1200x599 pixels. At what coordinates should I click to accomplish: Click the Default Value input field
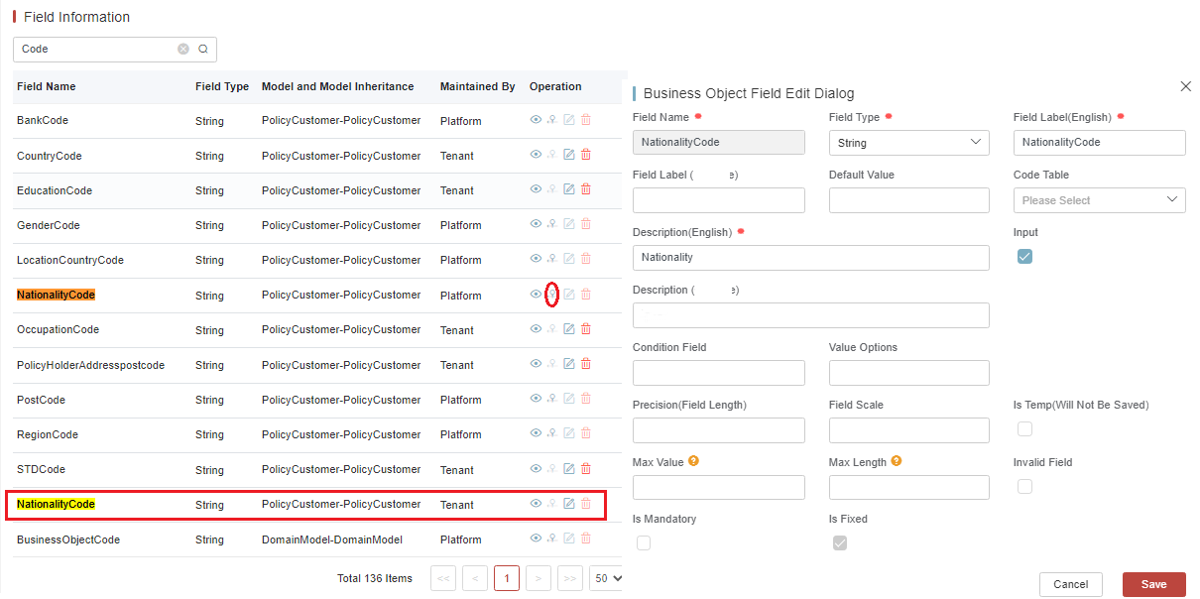click(908, 200)
